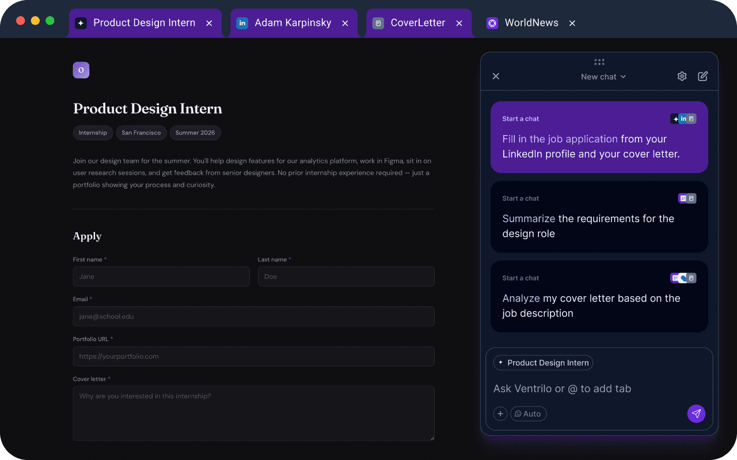Close the WorldNews tab
Viewport: 737px width, 460px height.
(572, 23)
